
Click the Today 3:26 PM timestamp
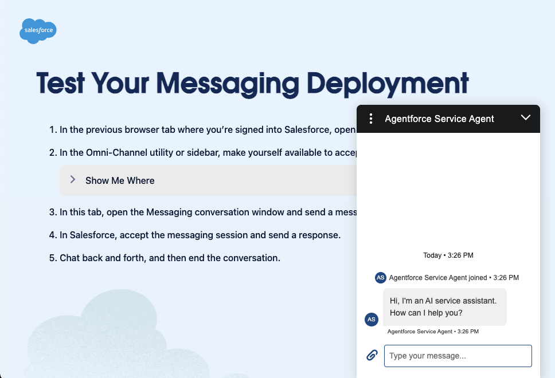pos(448,255)
